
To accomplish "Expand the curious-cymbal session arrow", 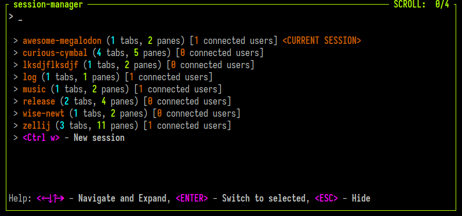I will (16, 53).
